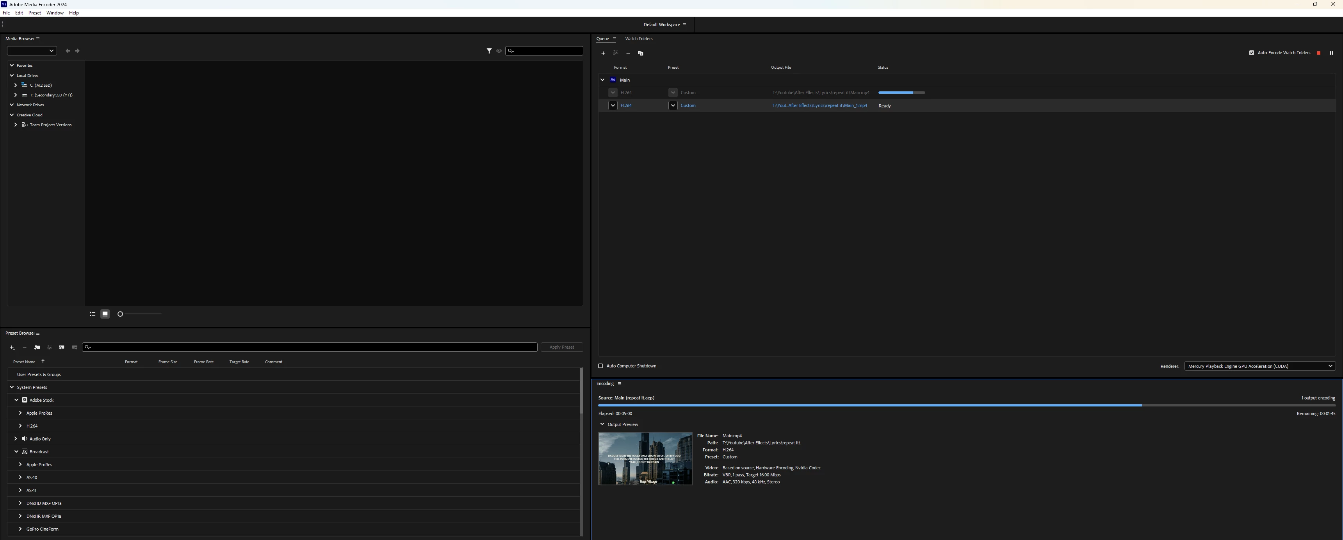
Task: Switch Media Browser to list view
Action: pos(92,314)
